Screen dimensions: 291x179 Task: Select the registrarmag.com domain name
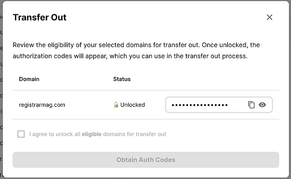coord(42,105)
